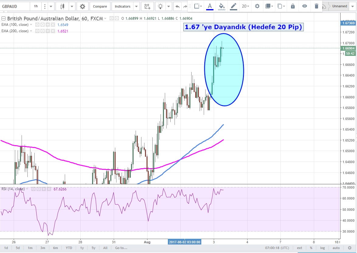Toggle drawing visibility with the eye icon

pyautogui.click(x=304, y=6)
